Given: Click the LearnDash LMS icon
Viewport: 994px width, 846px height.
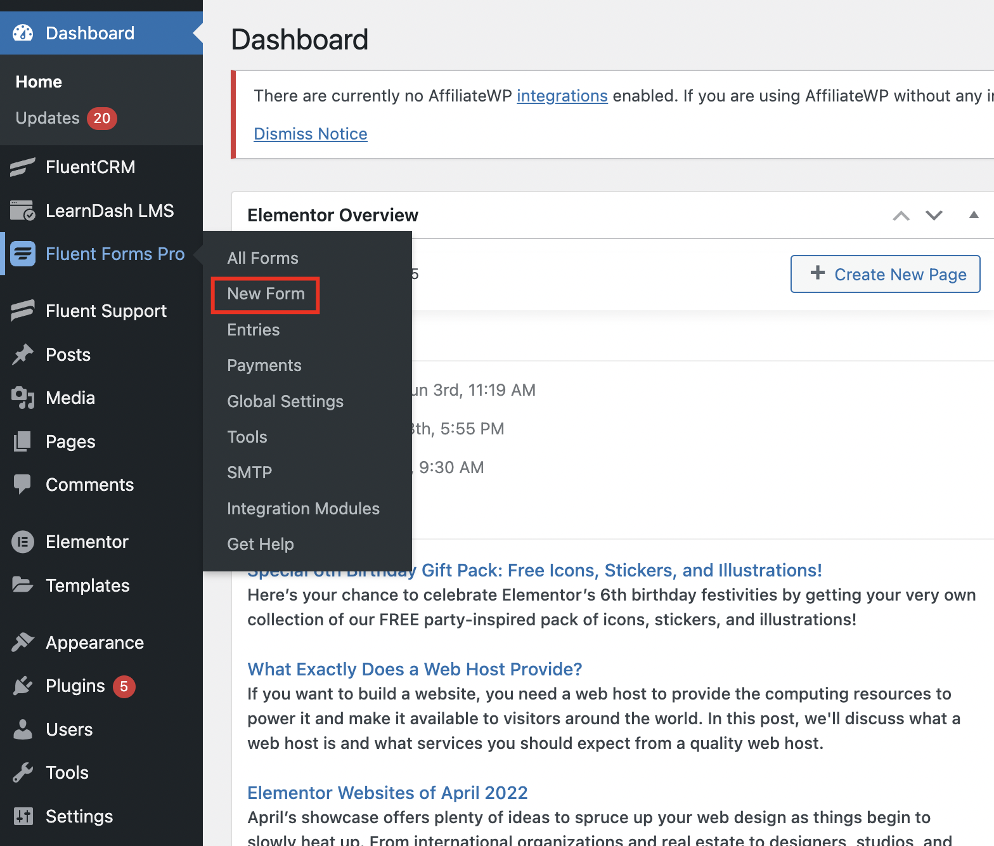Looking at the screenshot, I should coord(23,211).
